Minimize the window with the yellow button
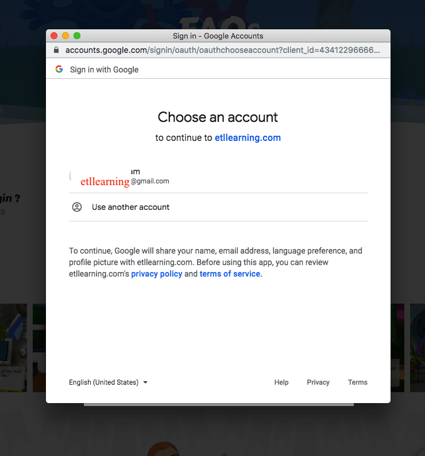The height and width of the screenshot is (456, 425). point(65,36)
